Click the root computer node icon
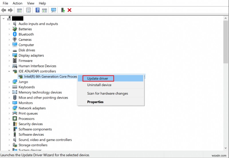The width and height of the screenshot is (229, 158). point(9,18)
